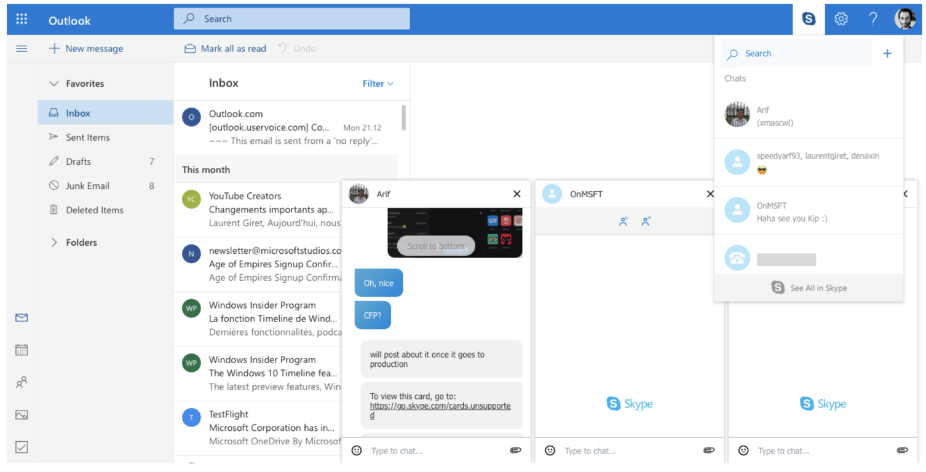Image resolution: width=926 pixels, height=472 pixels.
Task: Open the Help question mark
Action: point(873,19)
